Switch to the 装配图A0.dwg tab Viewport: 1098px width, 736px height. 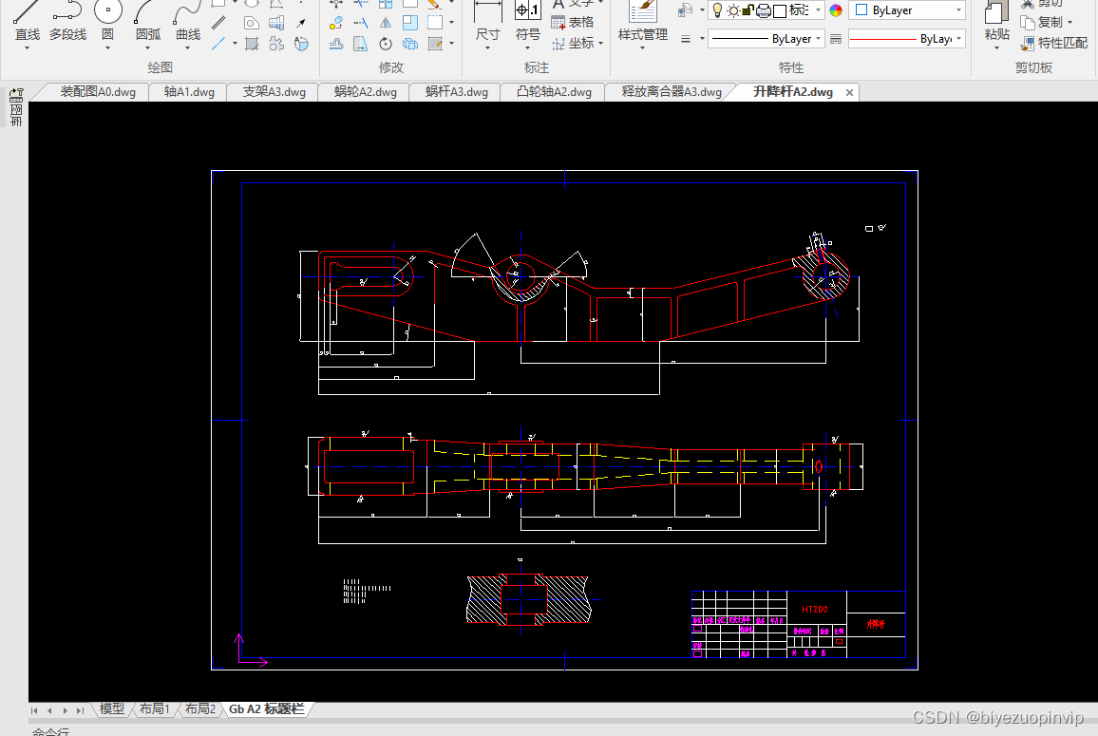click(98, 92)
